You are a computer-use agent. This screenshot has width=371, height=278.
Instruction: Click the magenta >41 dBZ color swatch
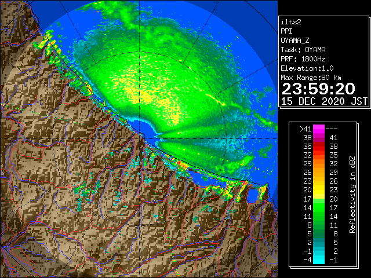tap(319, 129)
